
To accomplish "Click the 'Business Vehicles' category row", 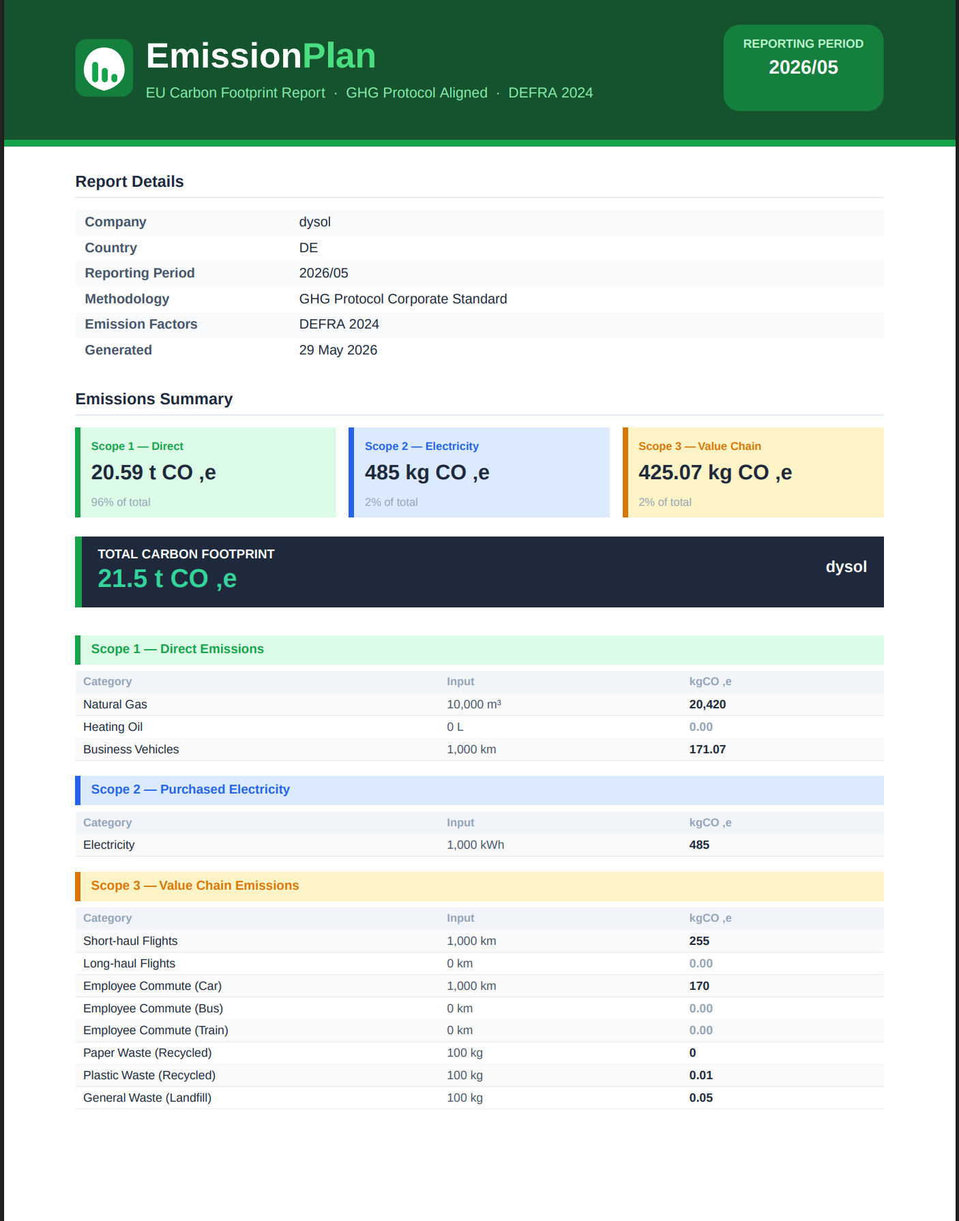I will [479, 750].
